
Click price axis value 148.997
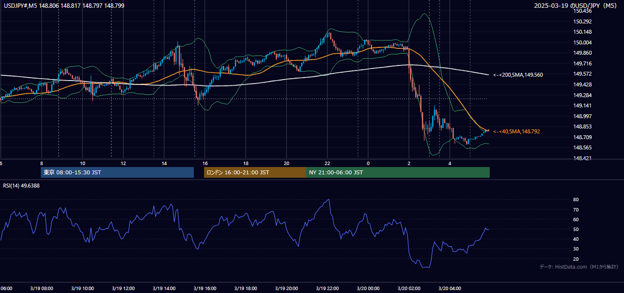pos(582,116)
